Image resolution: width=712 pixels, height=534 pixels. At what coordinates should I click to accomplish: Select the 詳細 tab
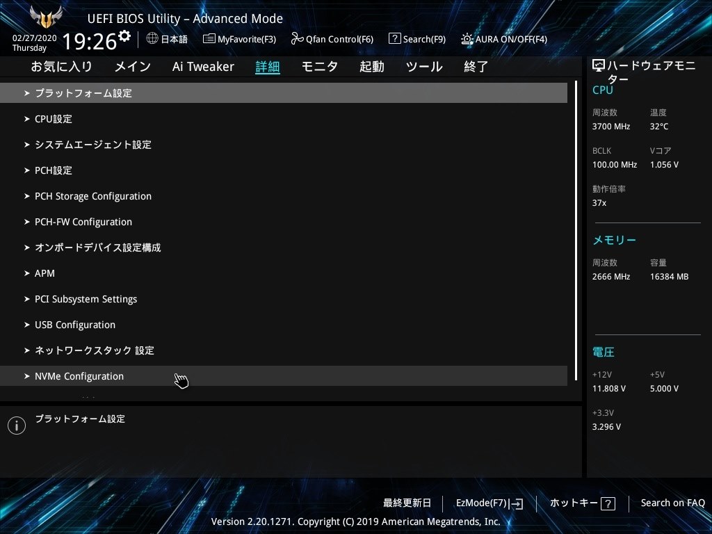[x=268, y=67]
